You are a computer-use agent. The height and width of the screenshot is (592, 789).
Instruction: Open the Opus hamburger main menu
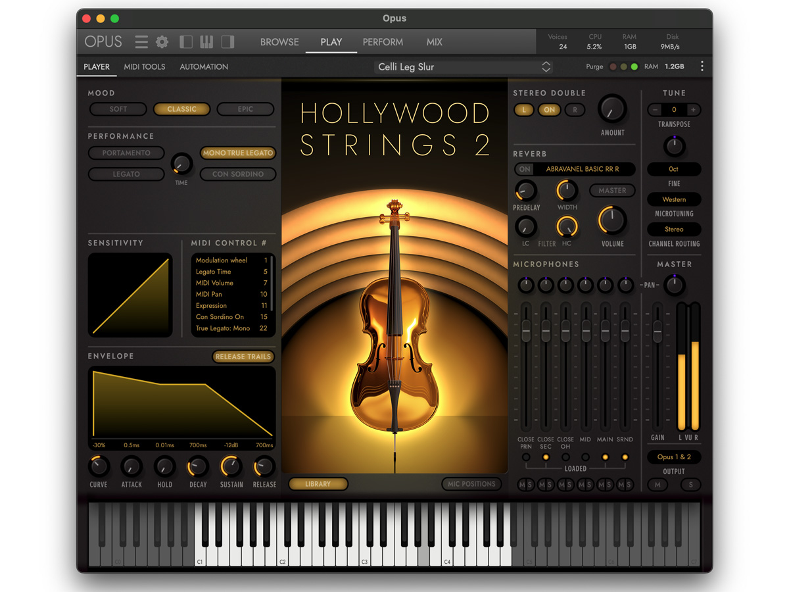click(141, 42)
